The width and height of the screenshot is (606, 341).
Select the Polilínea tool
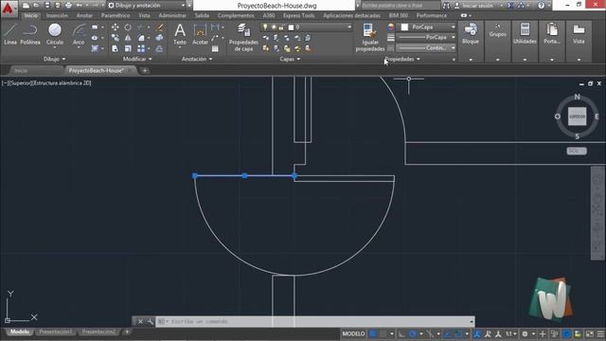(30, 34)
